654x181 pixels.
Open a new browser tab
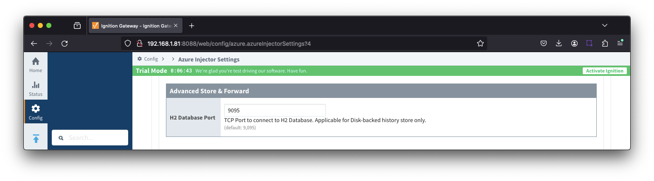point(191,25)
